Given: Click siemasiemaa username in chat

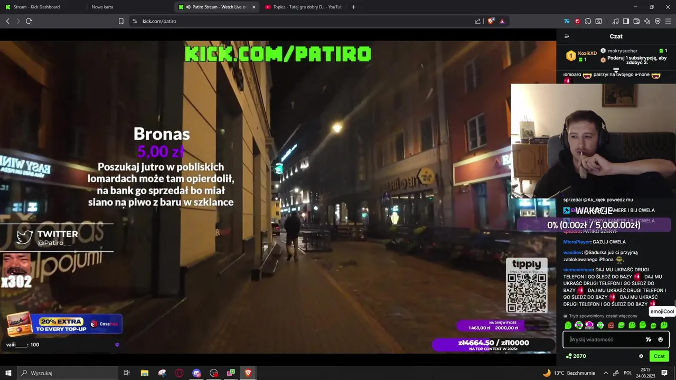Looking at the screenshot, I should 578,270.
